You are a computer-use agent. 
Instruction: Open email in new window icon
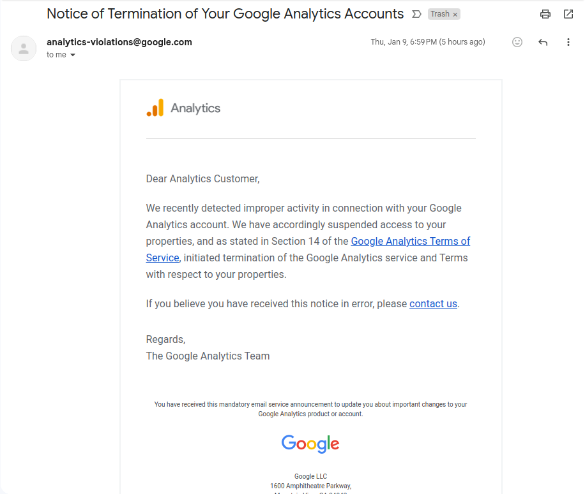coord(568,14)
